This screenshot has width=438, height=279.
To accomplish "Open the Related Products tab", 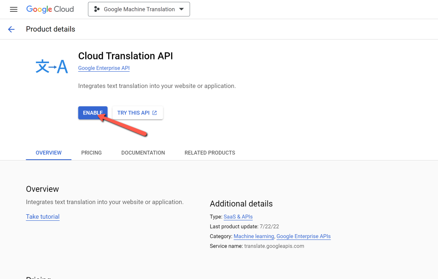I will [210, 153].
